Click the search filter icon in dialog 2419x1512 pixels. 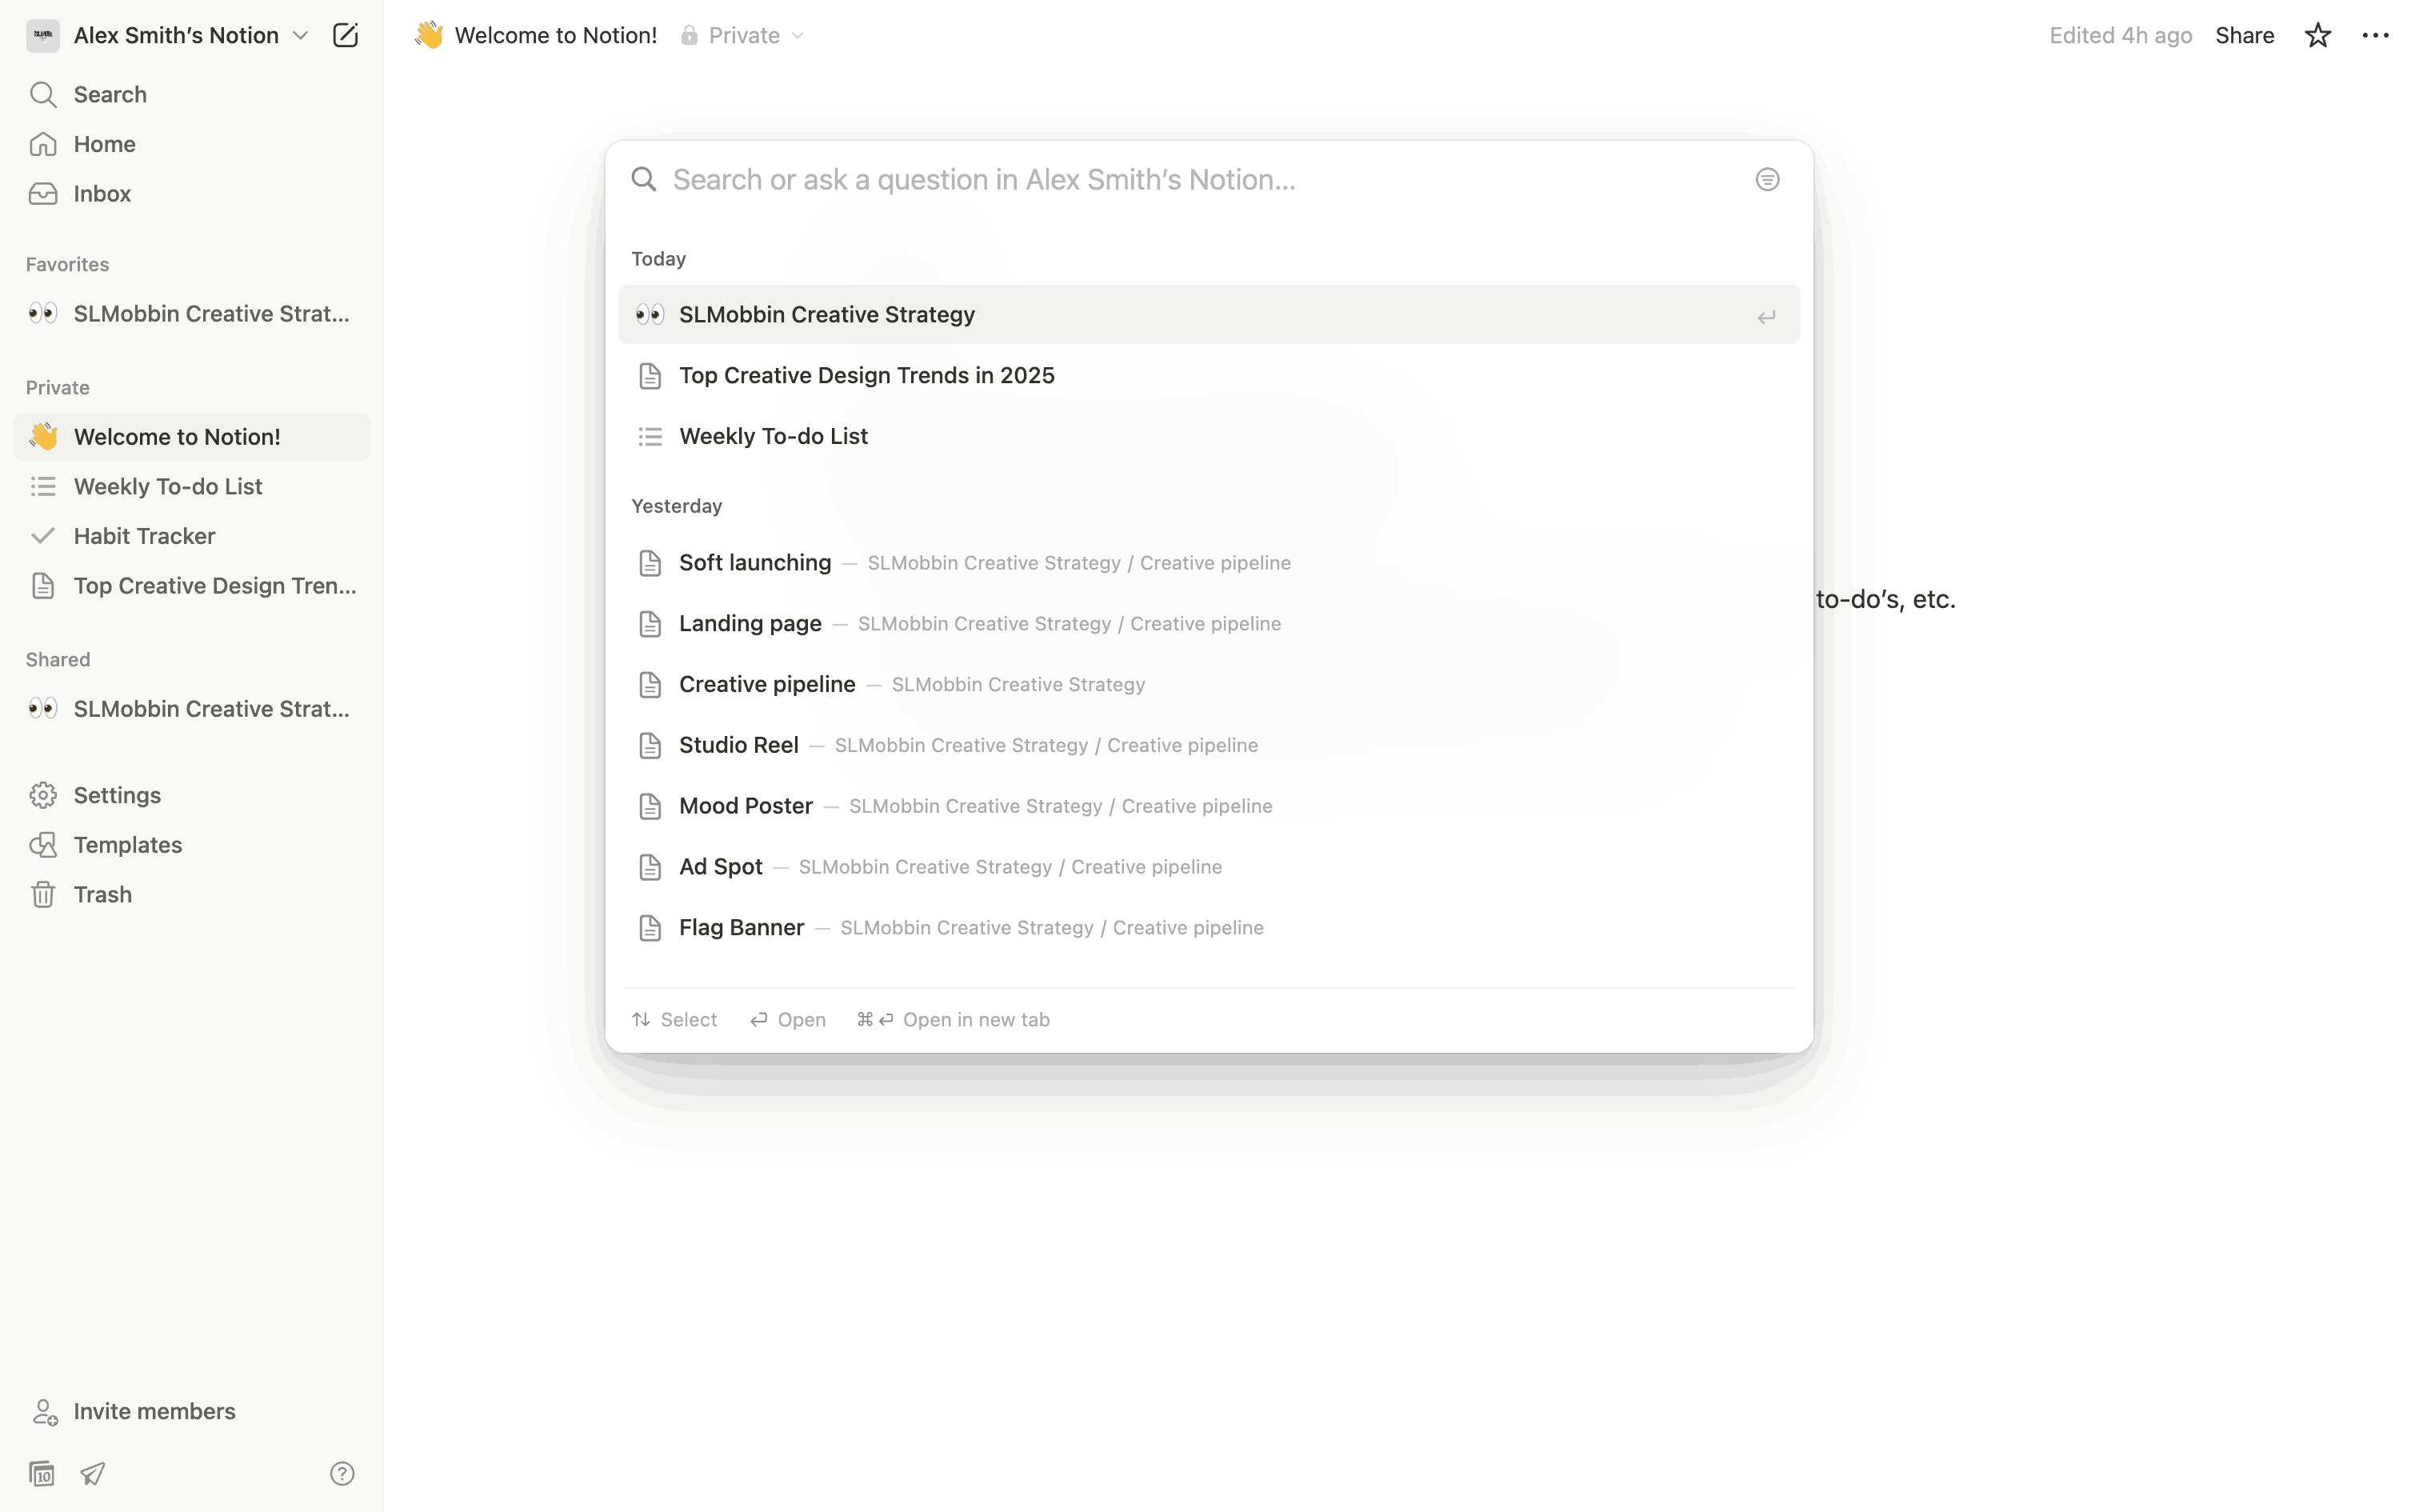1766,180
